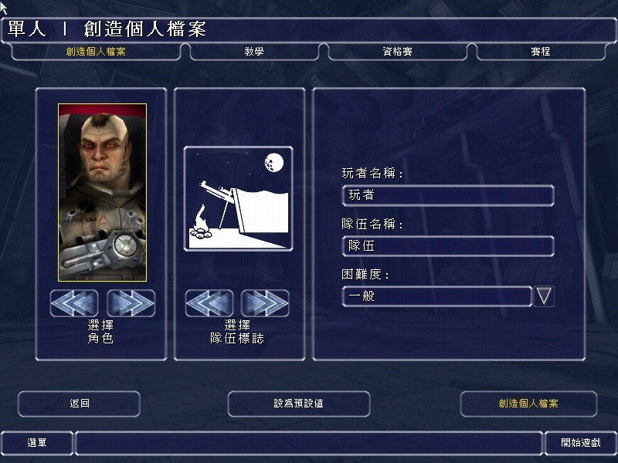
Task: Click the empty status bar at bottom
Action: (308, 443)
